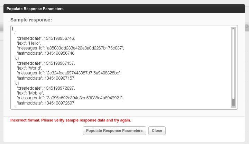Image resolution: width=249 pixels, height=144 pixels.
Task: Place cursor on the "text": "World" line
Action: (29, 68)
